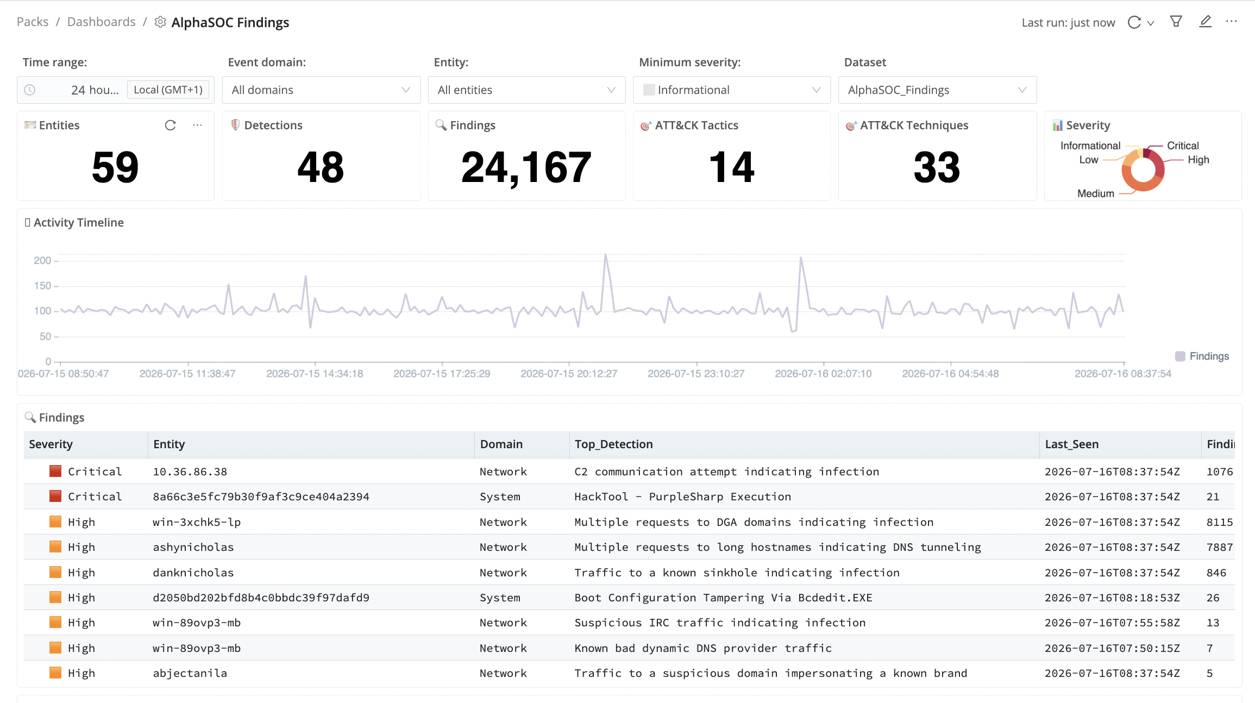This screenshot has height=703, width=1255.
Task: Click the settings gear beside AlphaSOC Findings
Action: (x=160, y=22)
